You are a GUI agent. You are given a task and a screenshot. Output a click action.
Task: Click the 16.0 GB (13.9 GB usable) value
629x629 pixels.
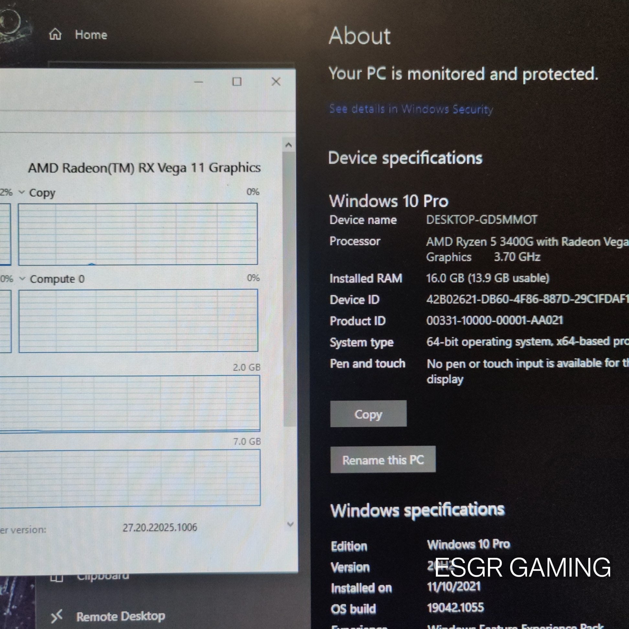(x=487, y=278)
